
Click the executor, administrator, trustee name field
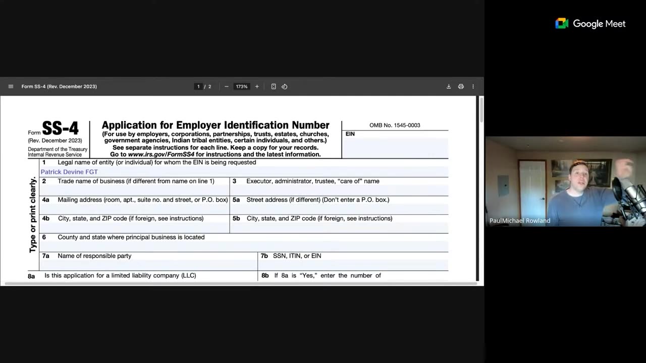click(339, 191)
